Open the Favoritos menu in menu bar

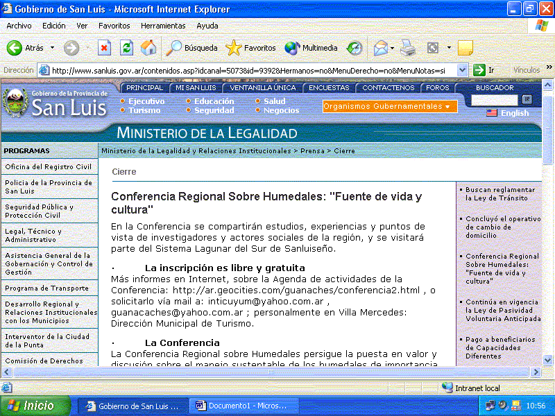(x=114, y=26)
